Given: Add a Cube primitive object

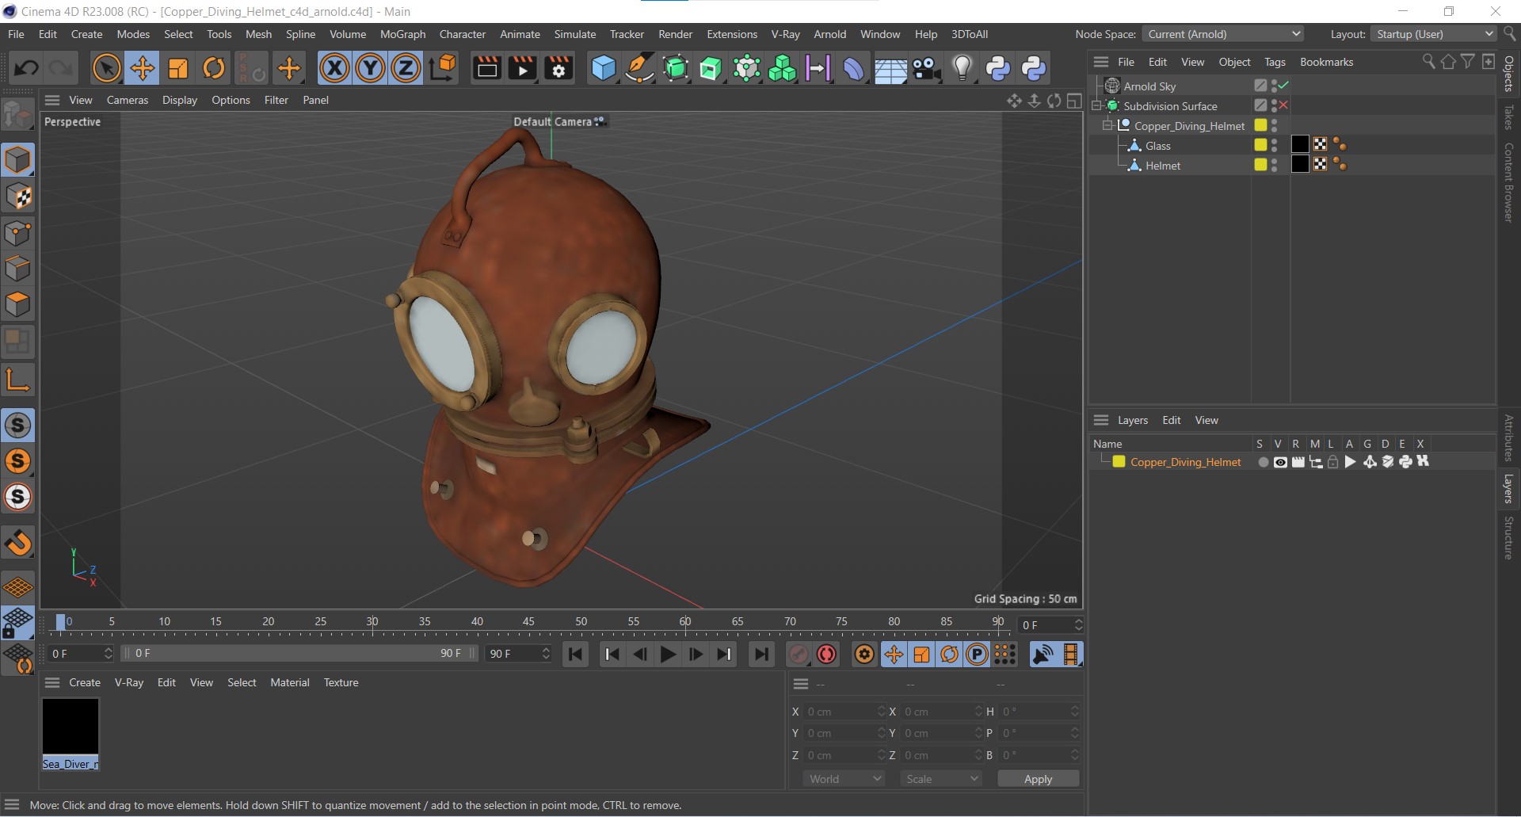Looking at the screenshot, I should (x=603, y=68).
